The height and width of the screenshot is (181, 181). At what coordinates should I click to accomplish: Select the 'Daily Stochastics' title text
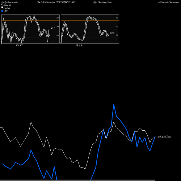(10, 2)
